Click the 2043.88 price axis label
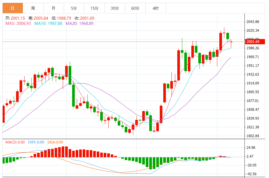 coord(253,22)
